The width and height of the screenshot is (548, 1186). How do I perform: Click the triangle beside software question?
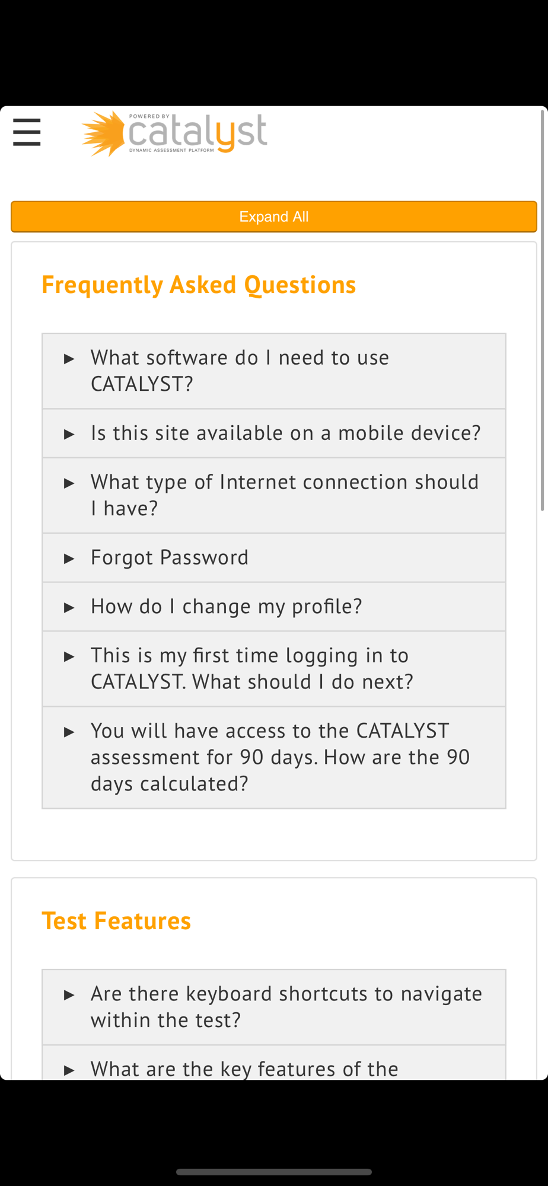[69, 359]
